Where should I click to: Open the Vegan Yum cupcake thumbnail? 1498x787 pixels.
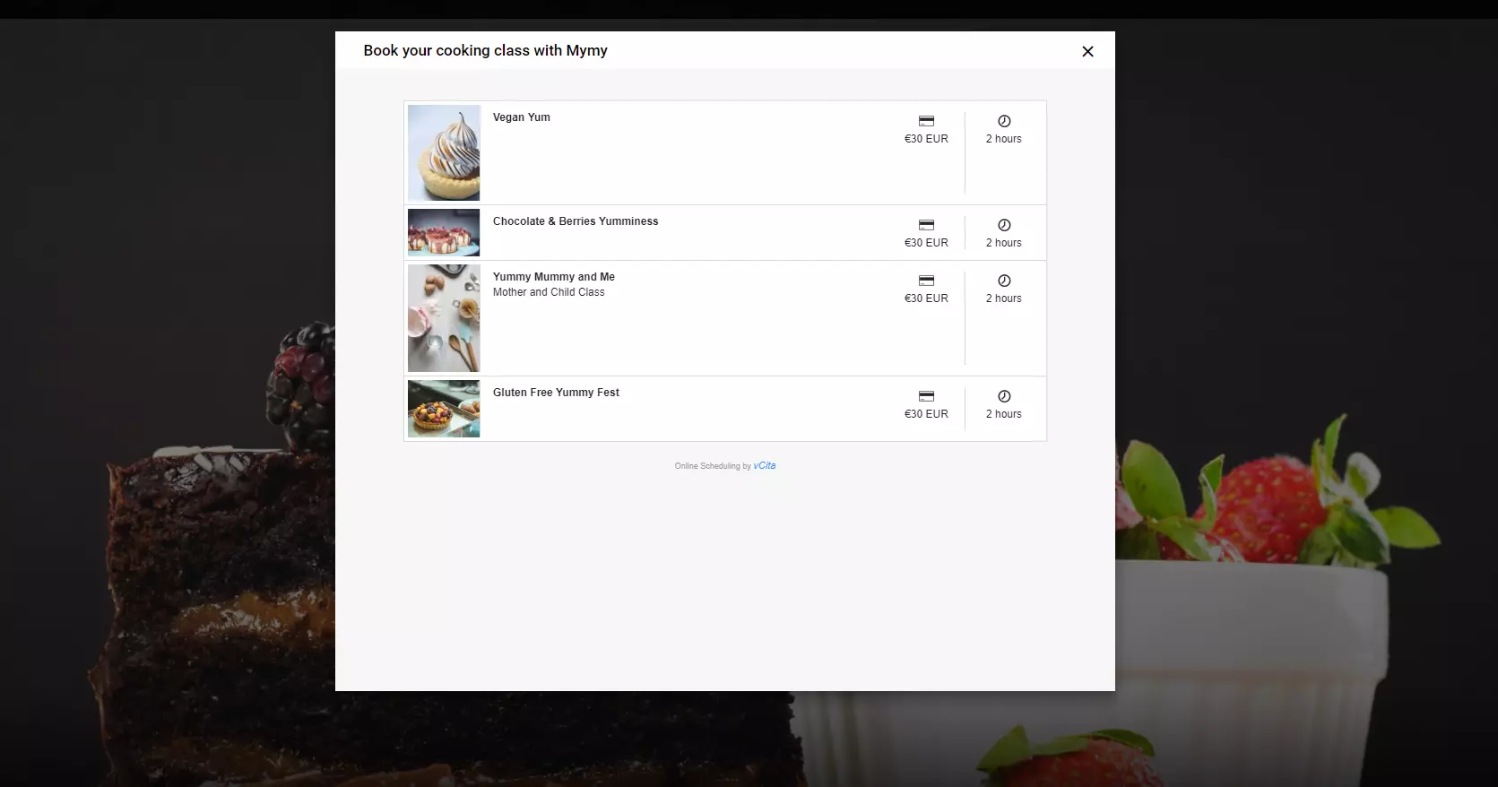pos(444,152)
